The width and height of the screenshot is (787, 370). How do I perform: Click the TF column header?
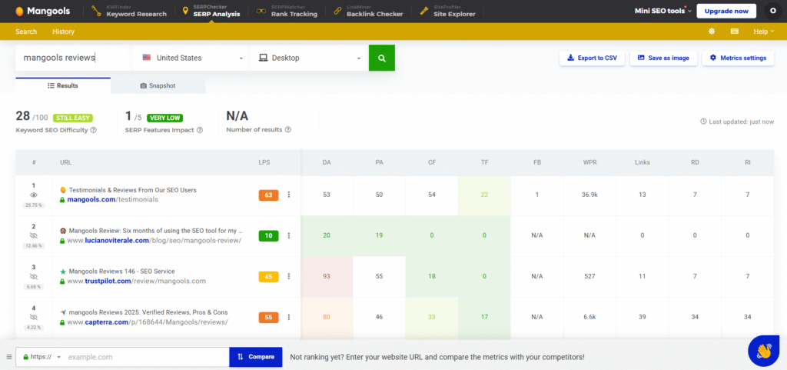[484, 162]
